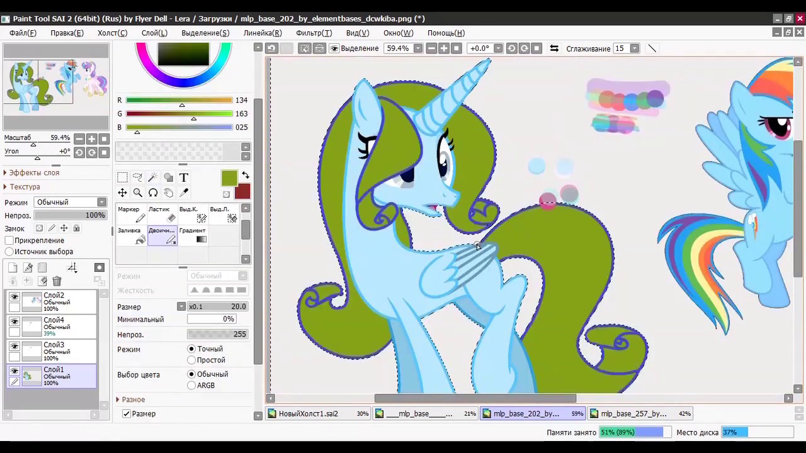Open the Холст menu
This screenshot has width=806, height=453.
[112, 33]
